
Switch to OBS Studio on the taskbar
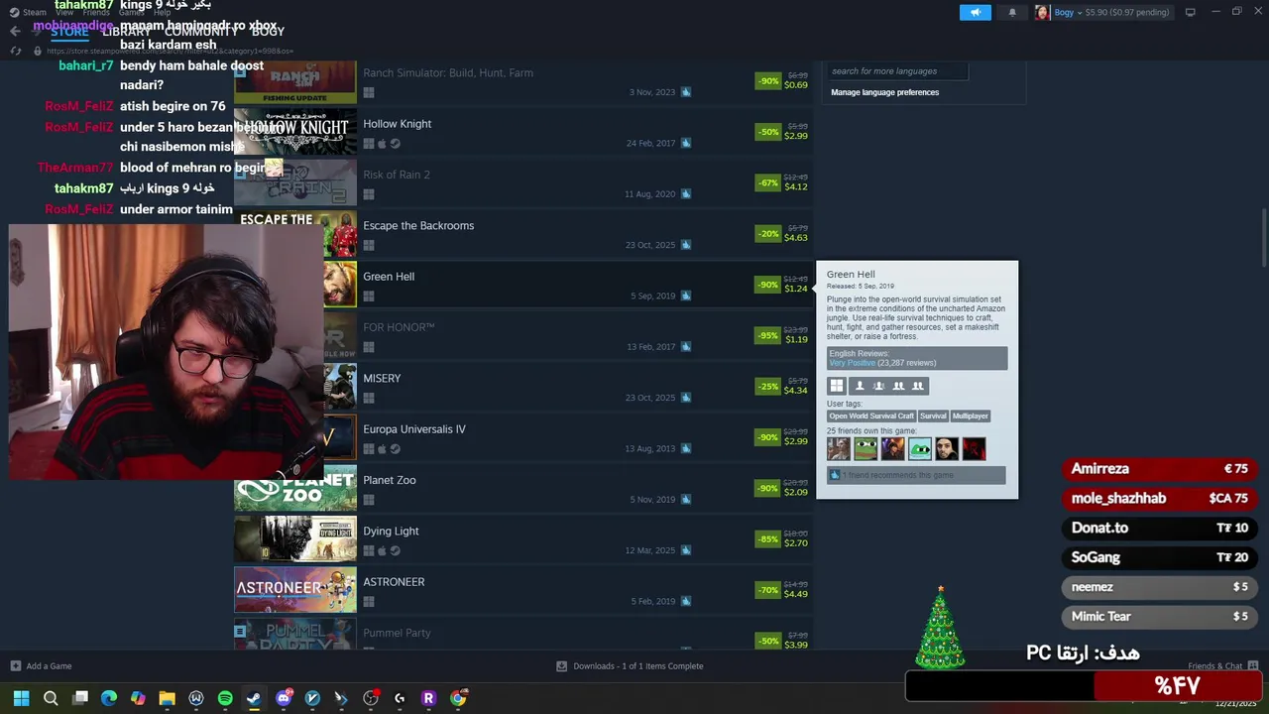click(371, 698)
